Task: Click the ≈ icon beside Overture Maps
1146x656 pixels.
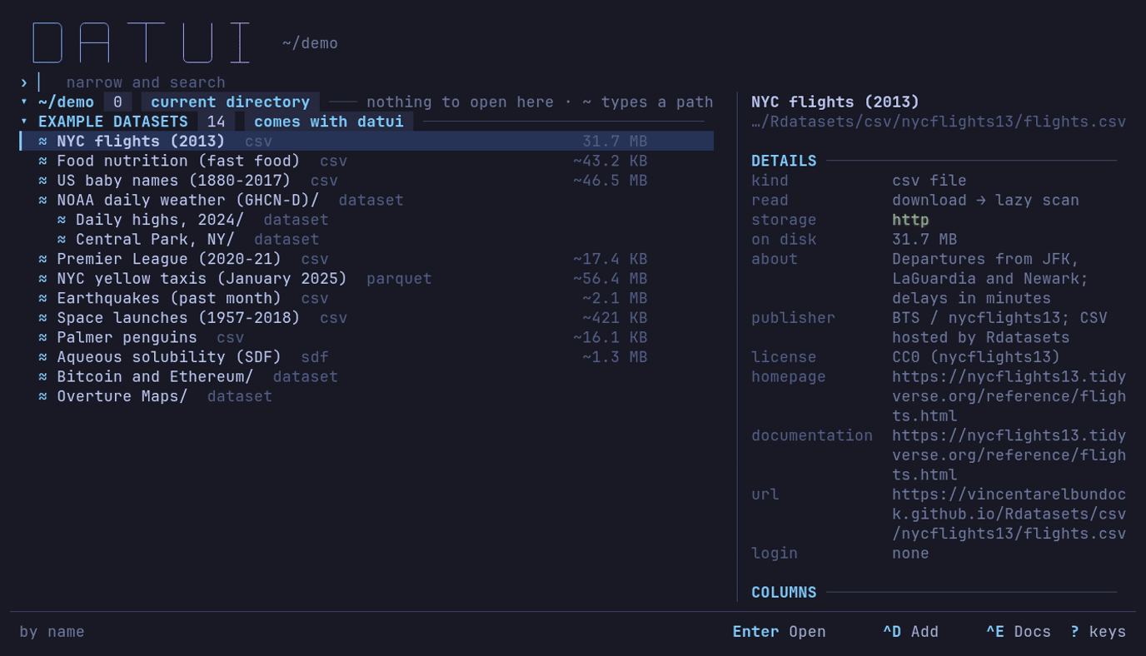Action: tap(42, 396)
